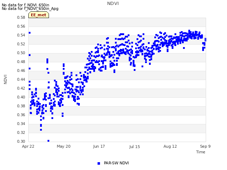The height and width of the screenshot is (170, 227).
Task: Click the 0.56 y-axis value
Action: click(x=21, y=26)
